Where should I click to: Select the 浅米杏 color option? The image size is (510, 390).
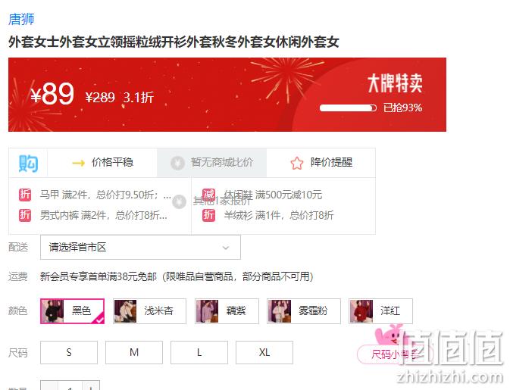click(149, 311)
